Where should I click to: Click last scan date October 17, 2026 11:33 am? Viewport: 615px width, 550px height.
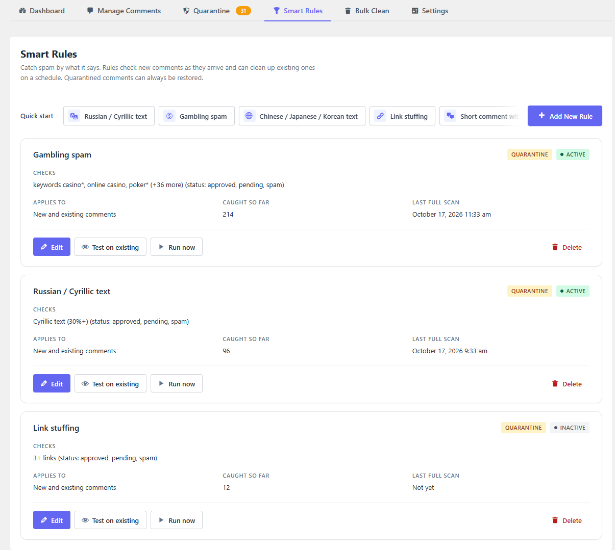452,215
